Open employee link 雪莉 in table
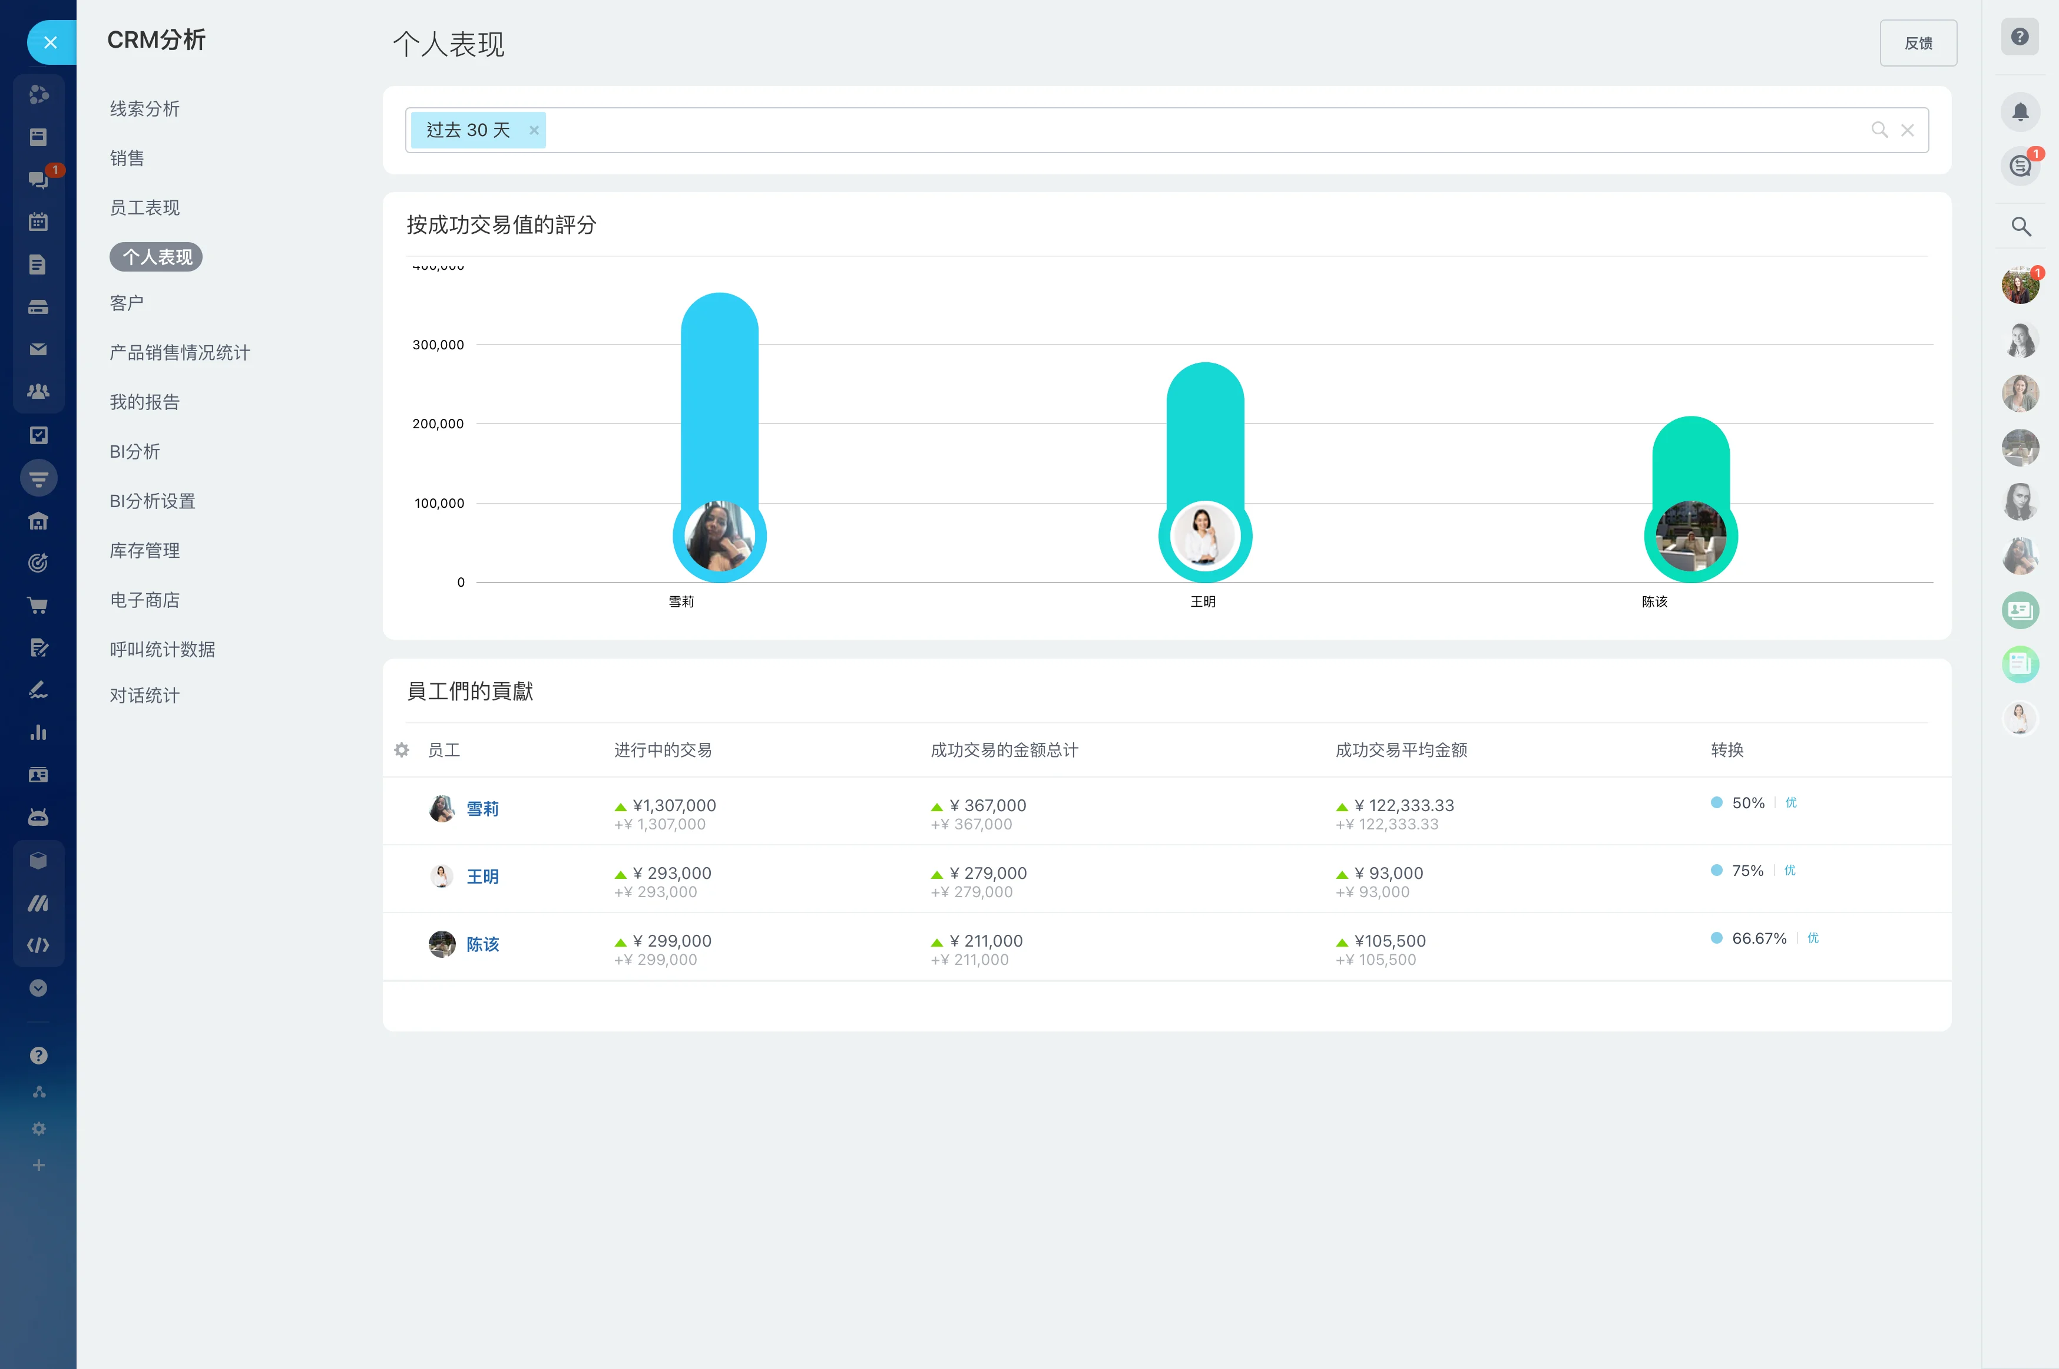 pos(482,808)
